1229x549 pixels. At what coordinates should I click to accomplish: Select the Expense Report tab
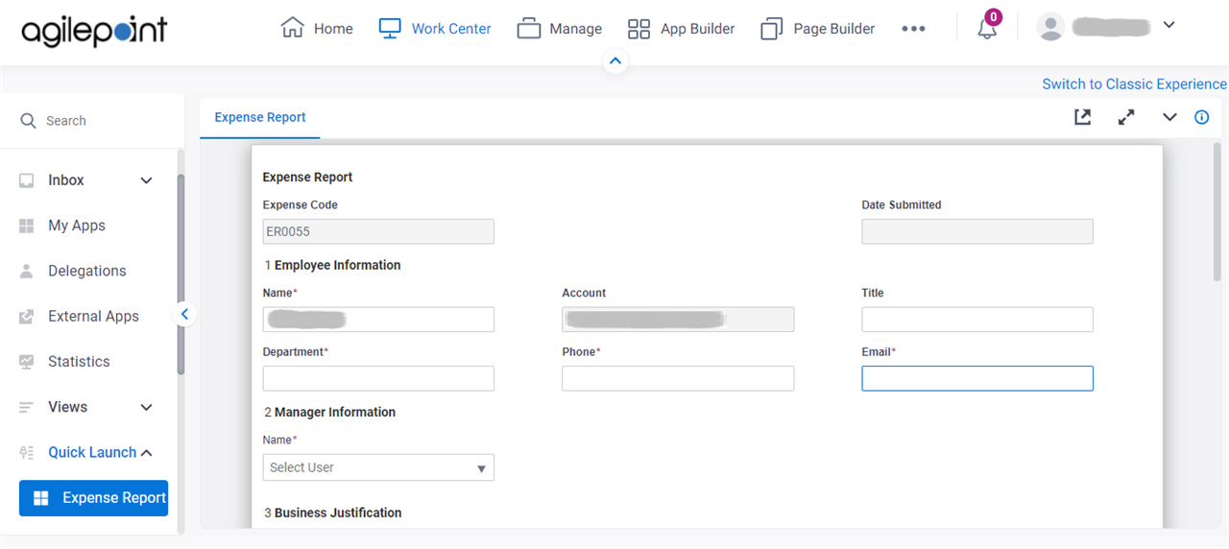click(260, 117)
